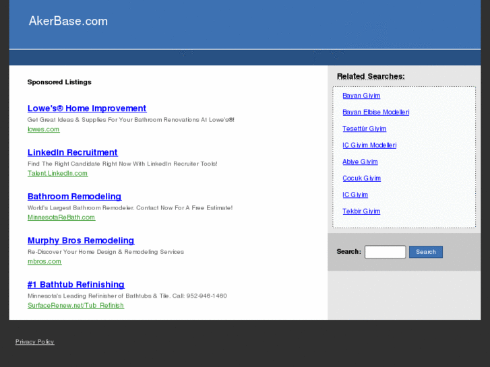Screen dimensions: 490x367
Task: Click the blue Search button
Action: [426, 252]
